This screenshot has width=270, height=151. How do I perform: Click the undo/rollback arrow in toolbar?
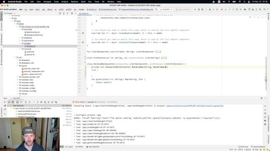(240, 9)
